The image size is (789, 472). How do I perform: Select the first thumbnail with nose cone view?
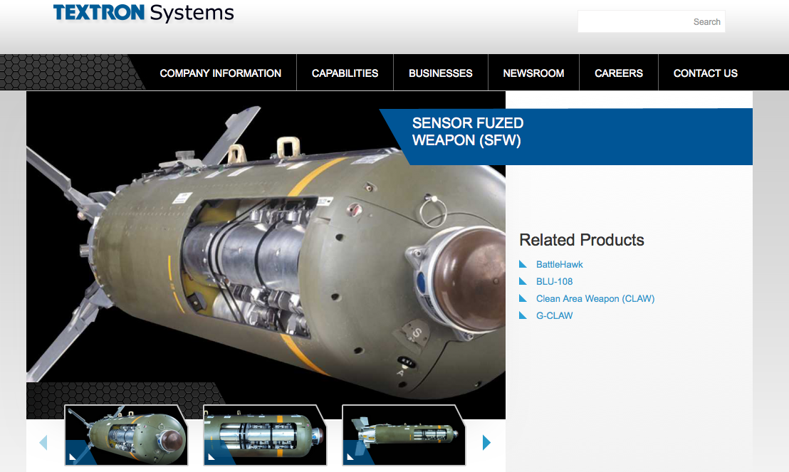pos(126,435)
